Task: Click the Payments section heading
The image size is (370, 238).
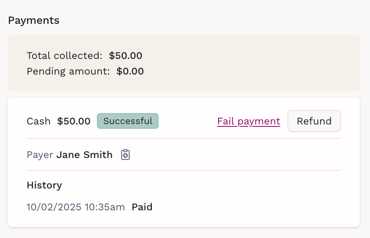Action: click(x=34, y=20)
